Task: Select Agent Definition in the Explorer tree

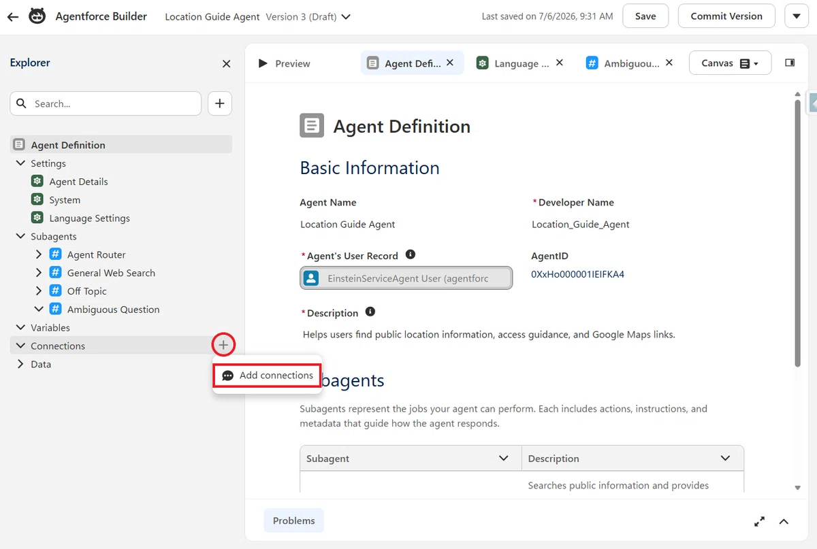Action: point(121,144)
